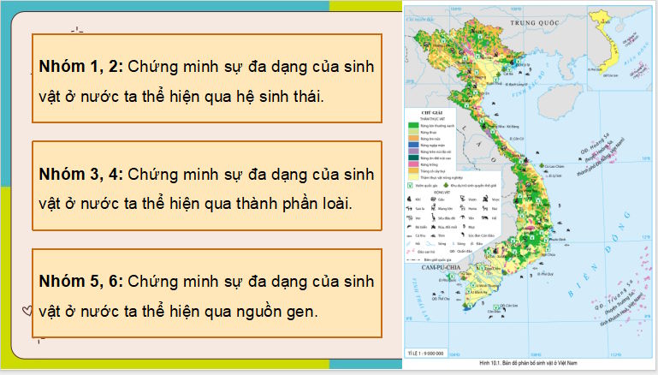This screenshot has width=658, height=375.
Task: Click the 'Hình 10.1' map caption text
Action: (528, 363)
